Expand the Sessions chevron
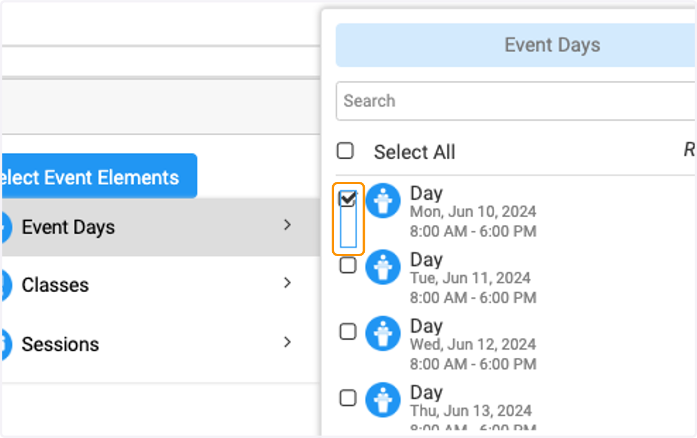Screen dimensions: 697x438 (287, 342)
